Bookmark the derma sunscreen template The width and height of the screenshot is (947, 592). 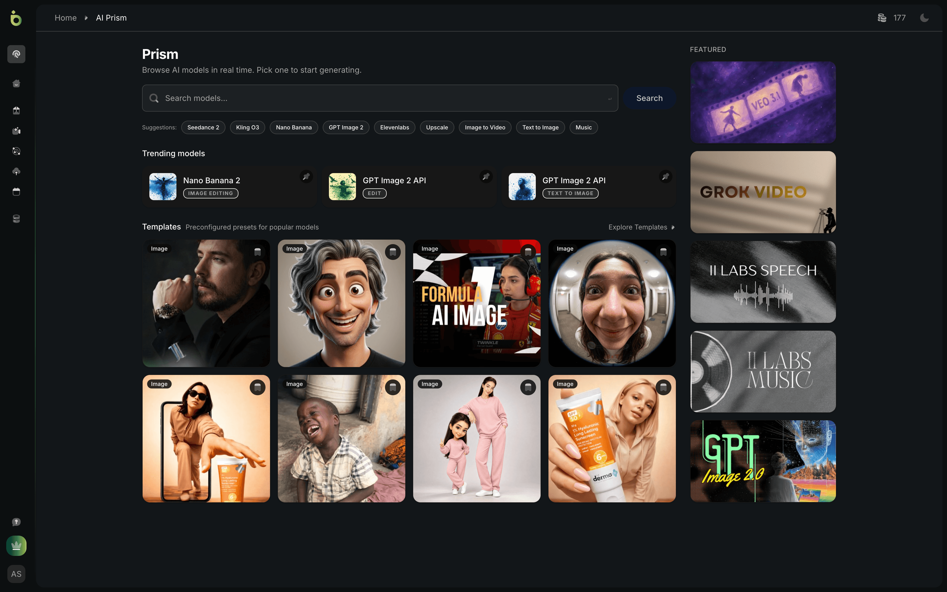point(663,387)
